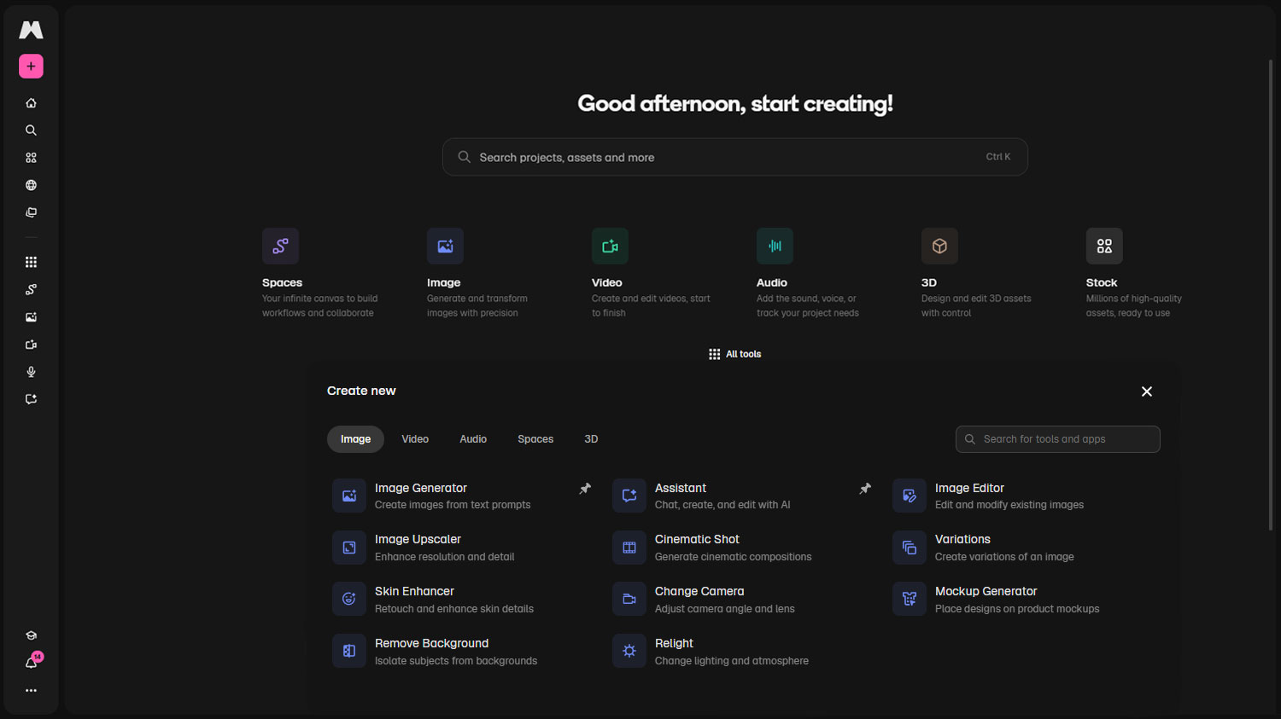Open the Audio category tile icon
1281x719 pixels.
[x=775, y=246]
